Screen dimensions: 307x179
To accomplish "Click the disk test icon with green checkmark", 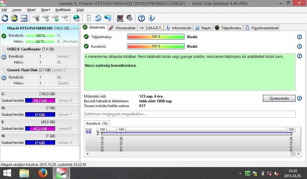I will coord(55,18).
